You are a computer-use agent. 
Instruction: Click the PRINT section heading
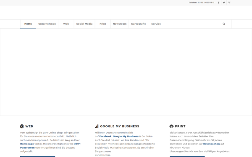pos(180,126)
